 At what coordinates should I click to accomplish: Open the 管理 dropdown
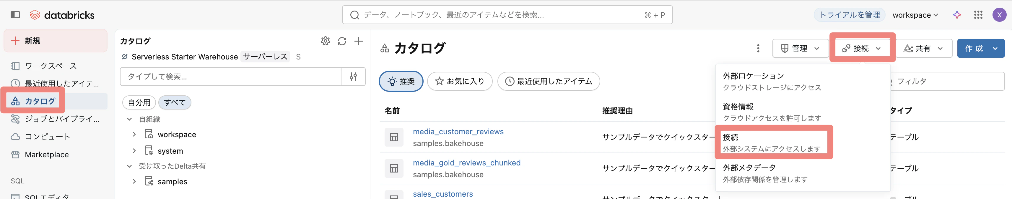pyautogui.click(x=800, y=48)
